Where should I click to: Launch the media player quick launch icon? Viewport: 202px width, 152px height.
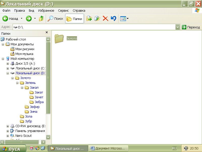coord(37,148)
